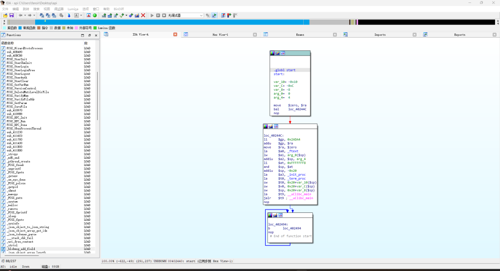Click the green circle toolbar icon

[95, 15]
